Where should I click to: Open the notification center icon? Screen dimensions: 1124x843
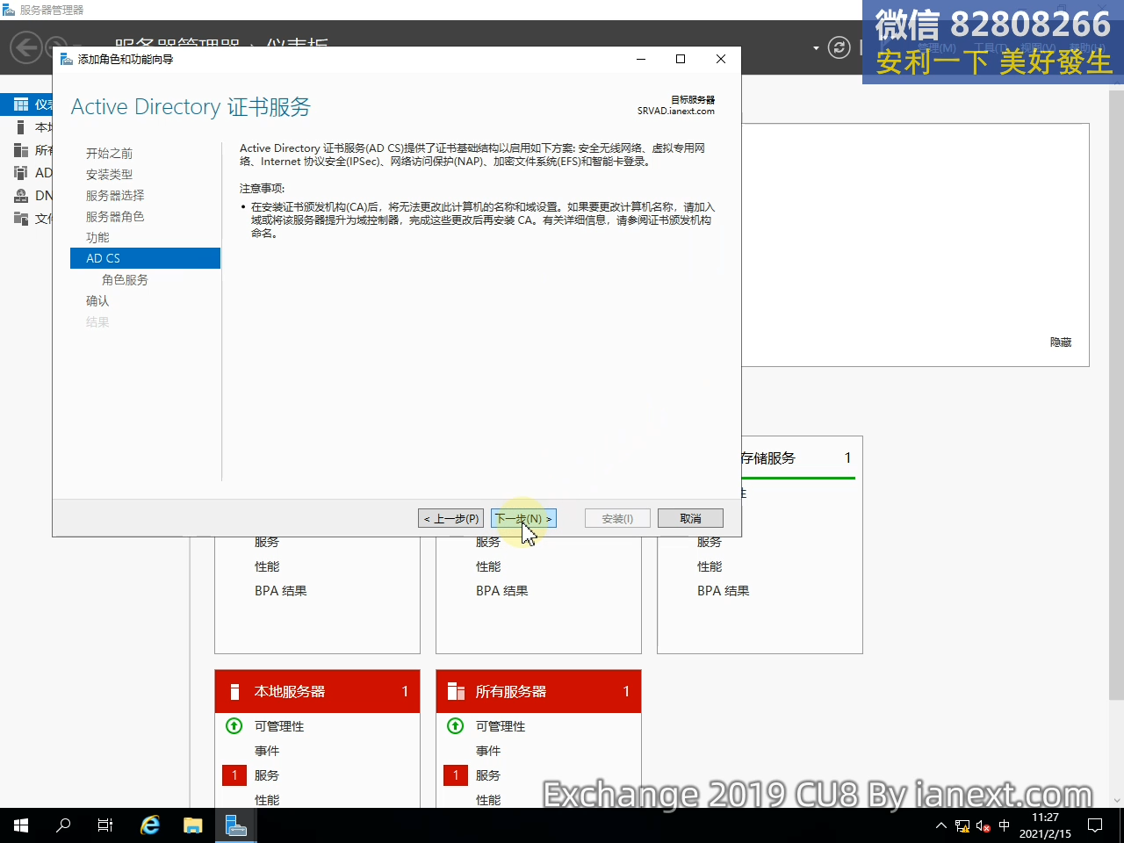point(1095,825)
